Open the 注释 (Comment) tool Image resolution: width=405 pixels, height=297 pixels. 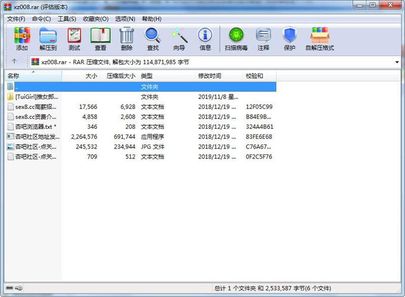click(x=263, y=39)
